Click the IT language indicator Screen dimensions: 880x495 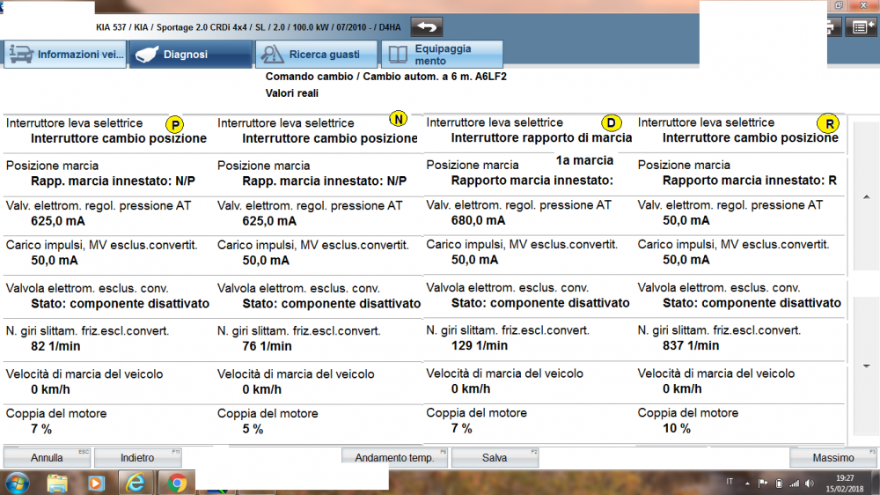click(x=730, y=482)
